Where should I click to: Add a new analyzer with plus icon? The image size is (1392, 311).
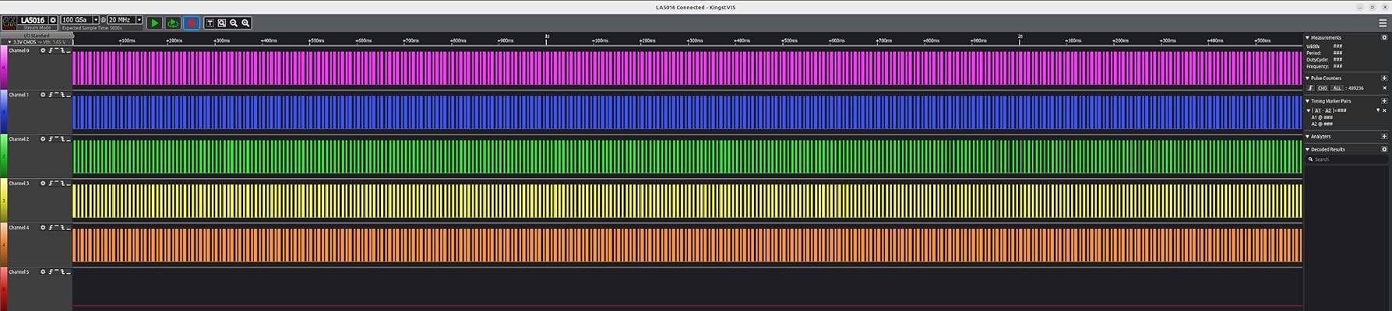pyautogui.click(x=1383, y=137)
